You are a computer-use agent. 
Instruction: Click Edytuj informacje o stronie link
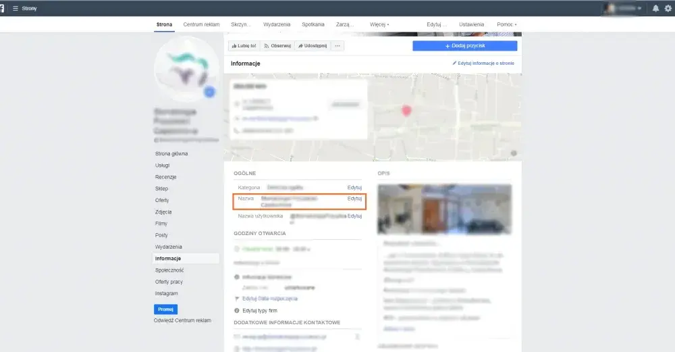(483, 64)
